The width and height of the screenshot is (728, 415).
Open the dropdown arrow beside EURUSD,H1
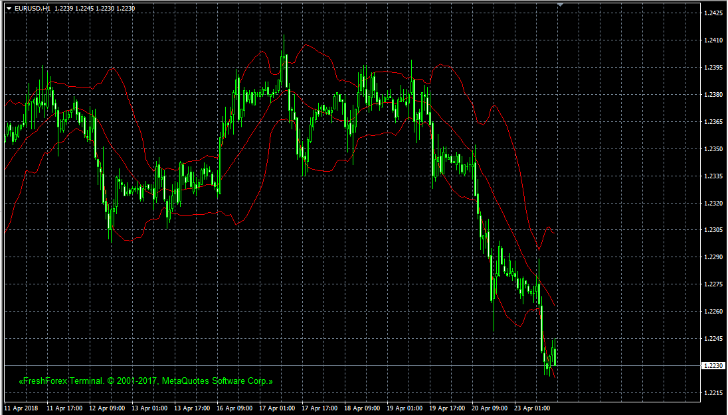click(x=9, y=9)
